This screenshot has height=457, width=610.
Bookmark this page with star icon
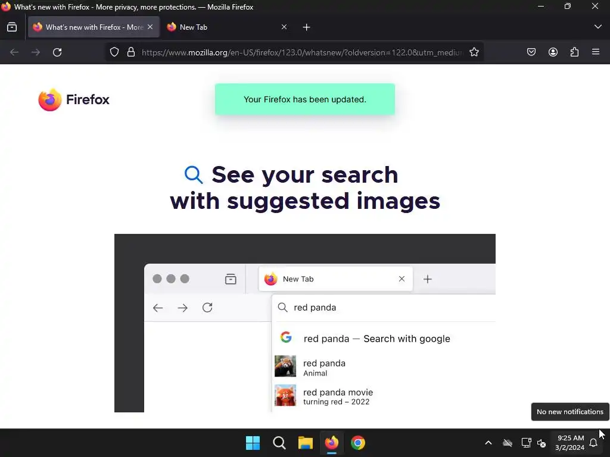click(474, 52)
